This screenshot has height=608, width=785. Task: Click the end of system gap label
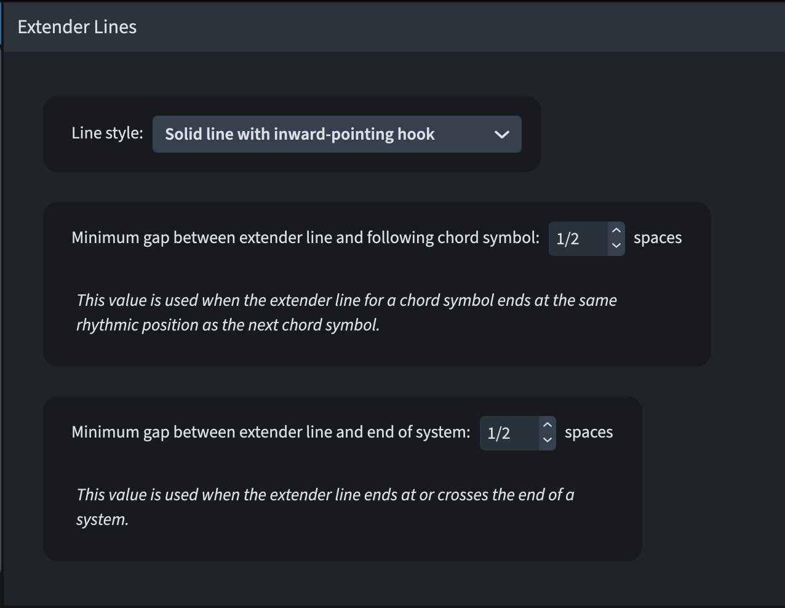(271, 432)
